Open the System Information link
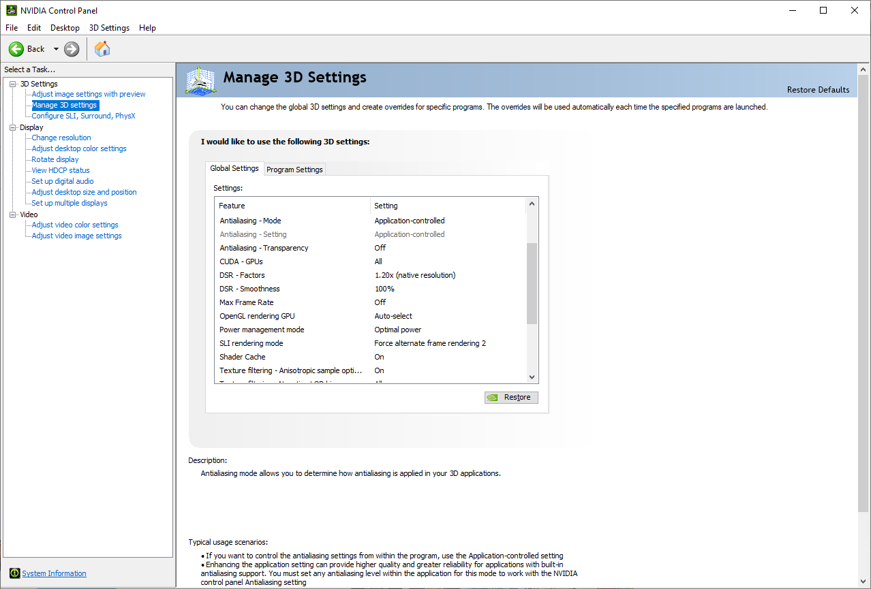Image resolution: width=871 pixels, height=589 pixels. pyautogui.click(x=55, y=573)
